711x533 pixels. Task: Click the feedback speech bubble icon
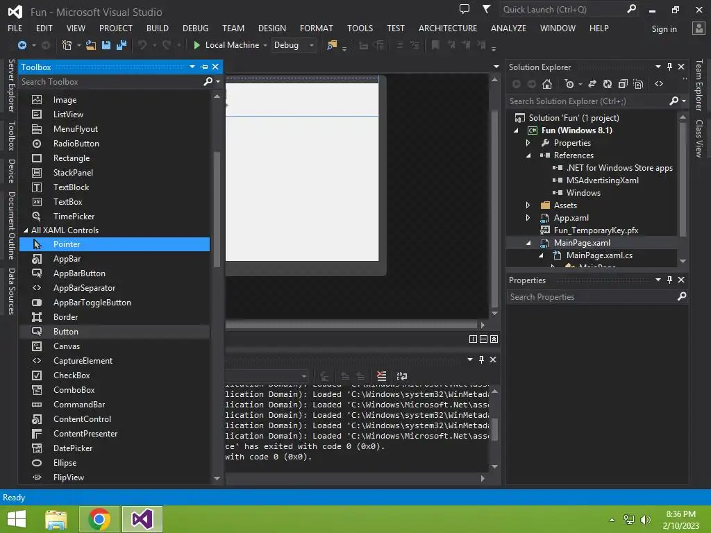pos(464,8)
